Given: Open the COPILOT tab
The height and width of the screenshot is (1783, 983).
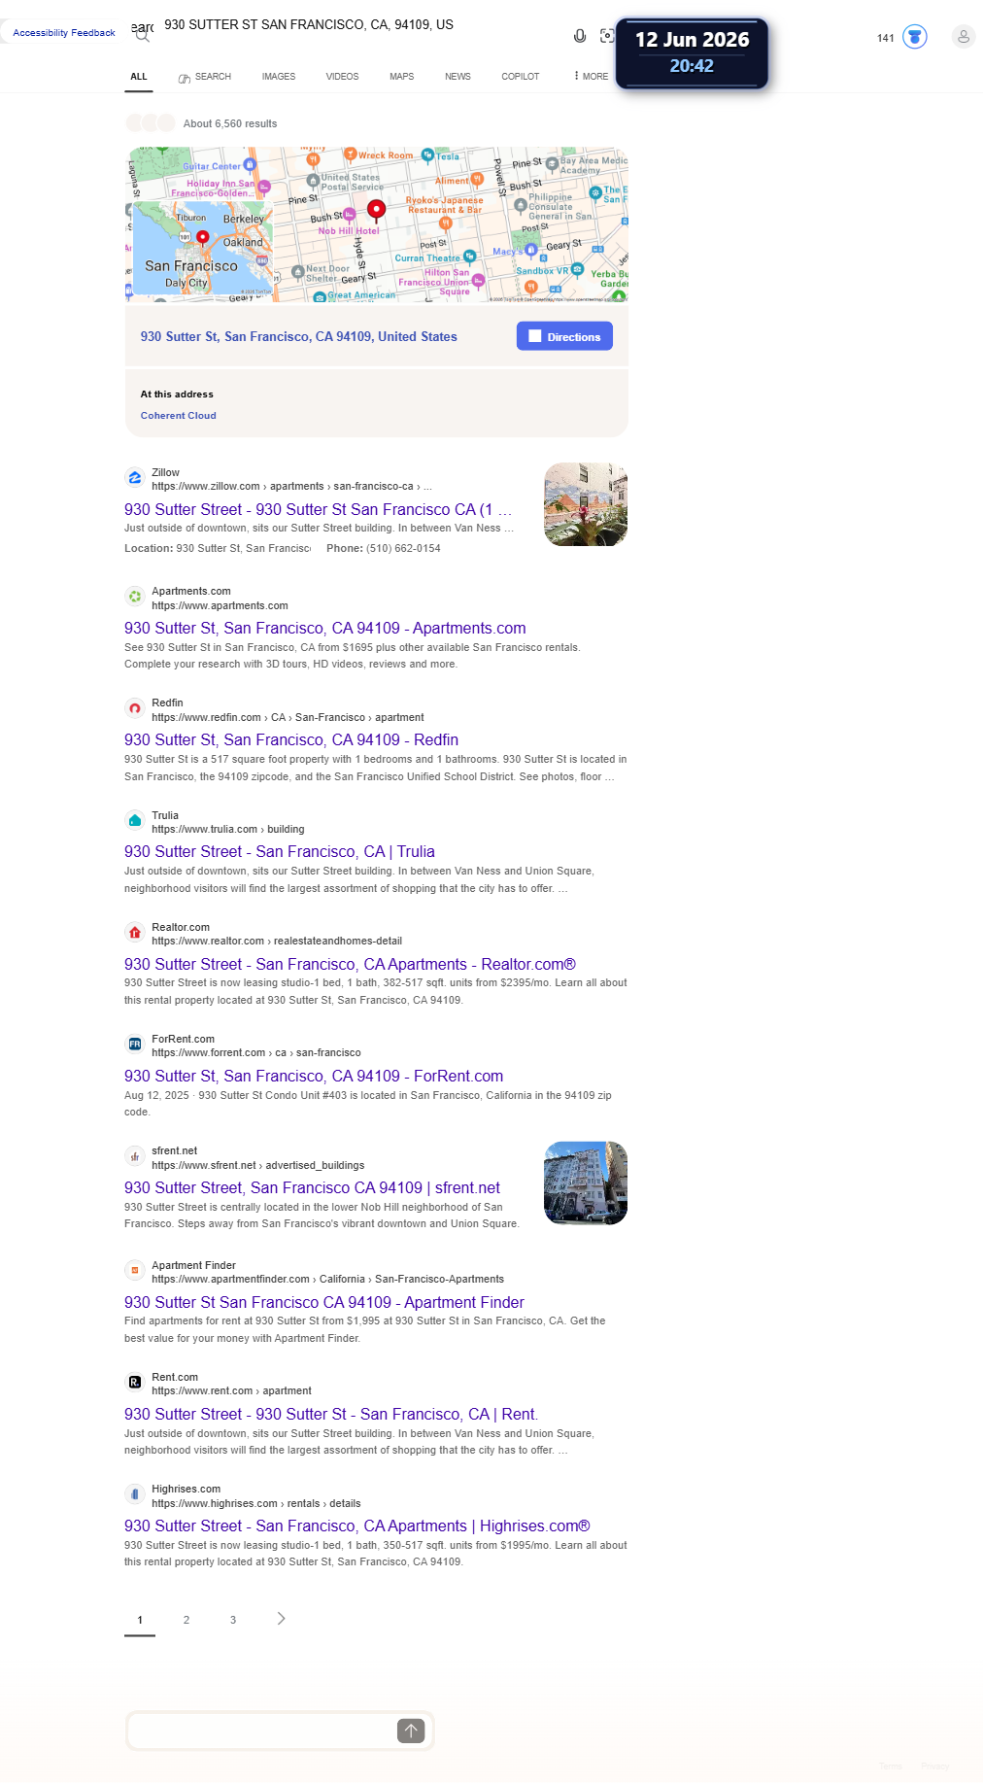Looking at the screenshot, I should [x=521, y=77].
